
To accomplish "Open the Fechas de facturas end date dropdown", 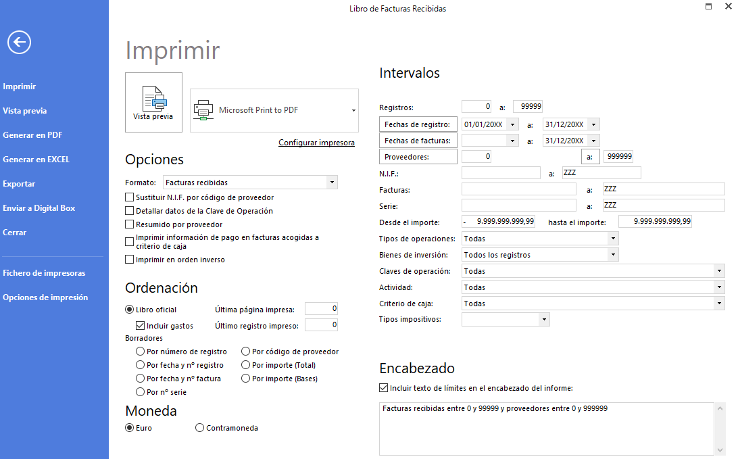I will (x=594, y=141).
